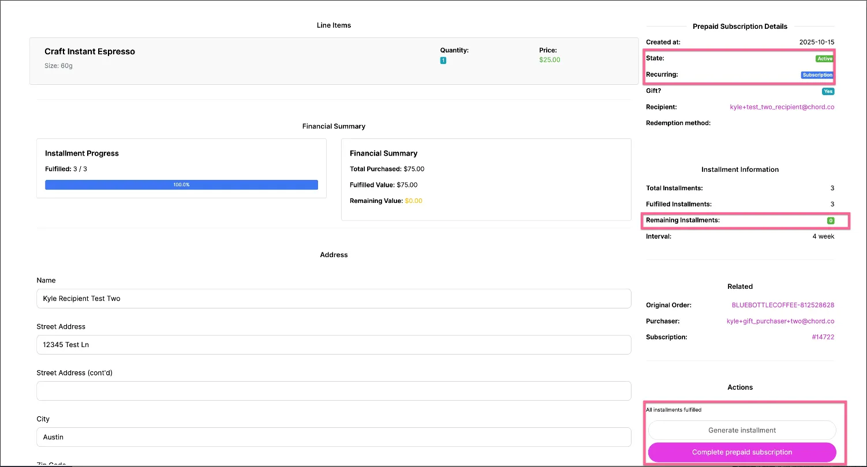Click the created date 2025-10-15
867x467 pixels.
click(x=817, y=42)
